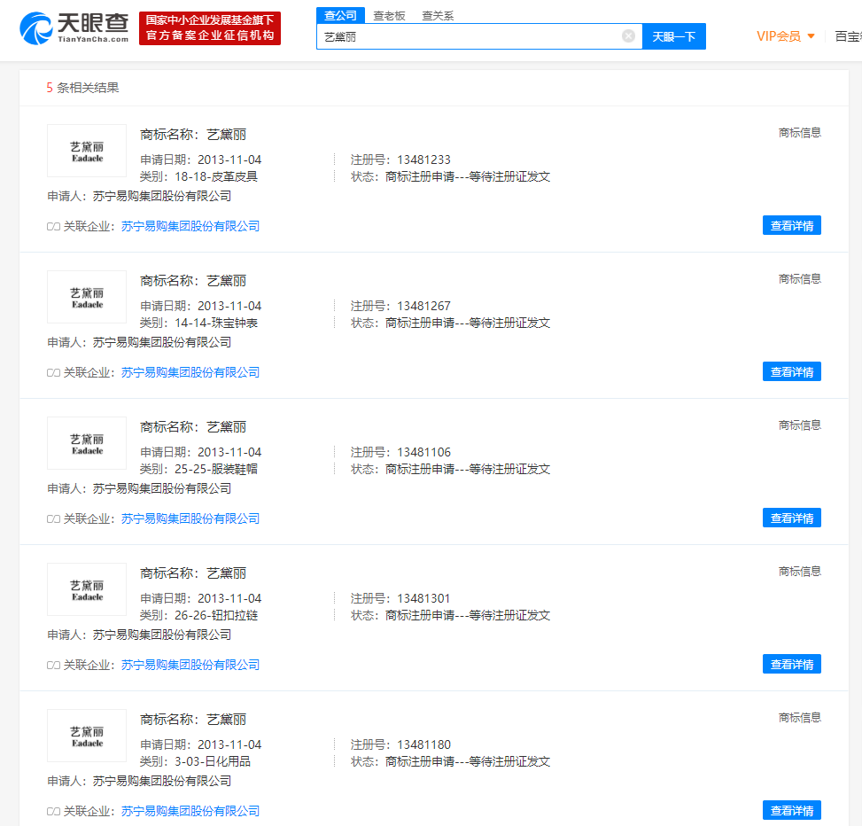View details for registration 13481267
862x826 pixels.
(x=792, y=371)
